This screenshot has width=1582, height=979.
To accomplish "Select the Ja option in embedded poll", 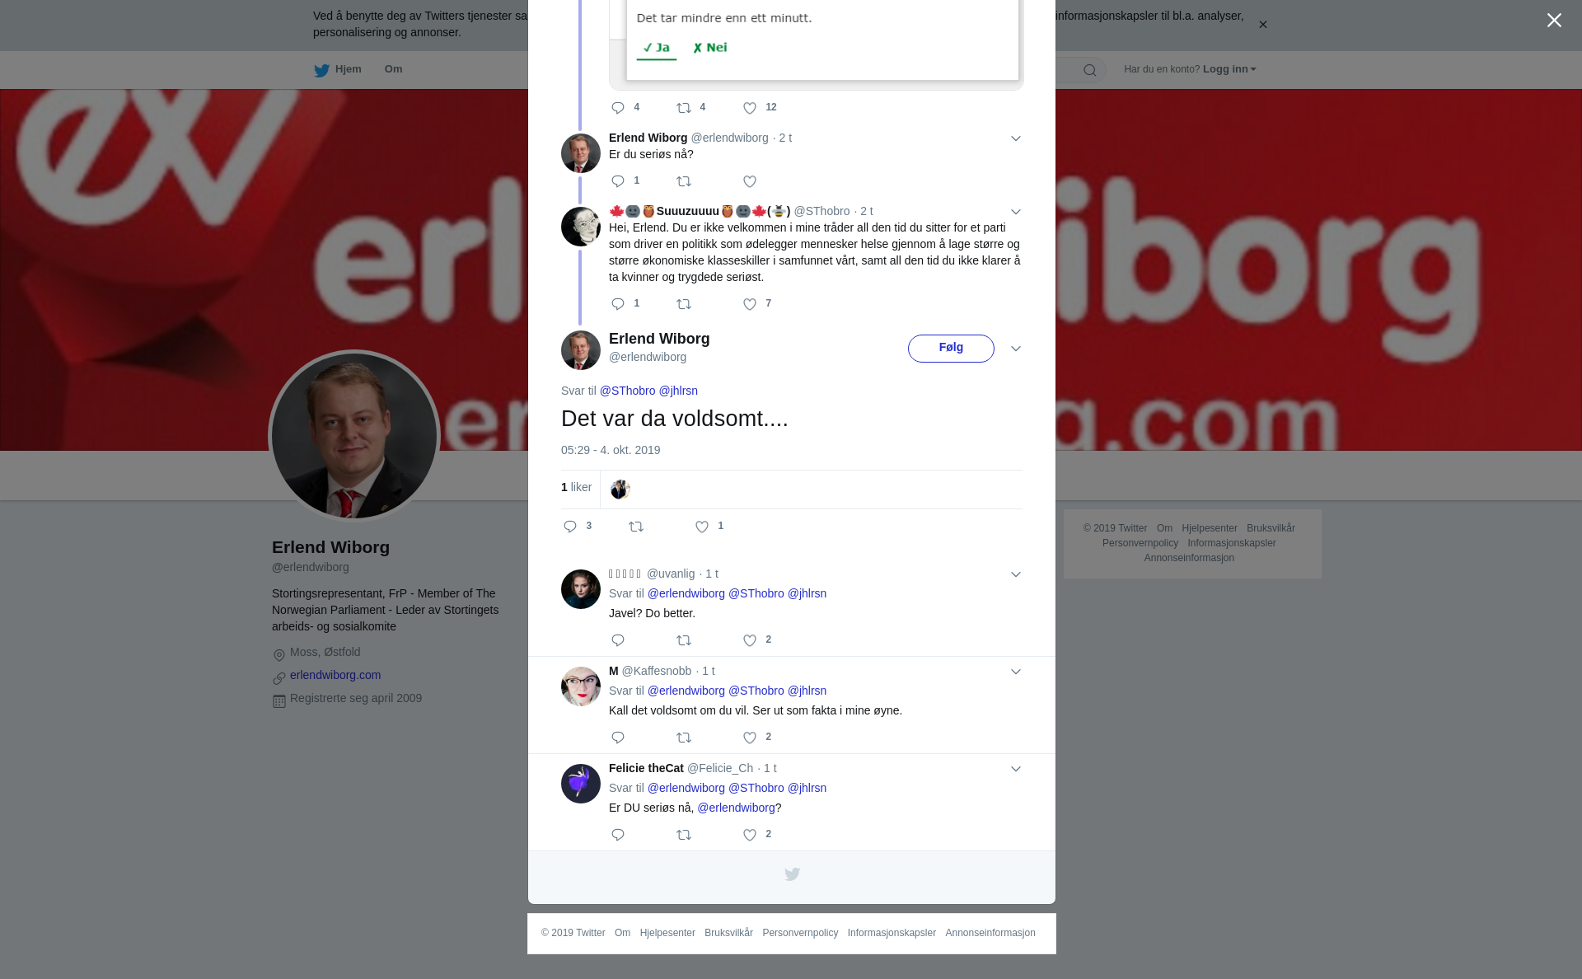I will (x=657, y=48).
